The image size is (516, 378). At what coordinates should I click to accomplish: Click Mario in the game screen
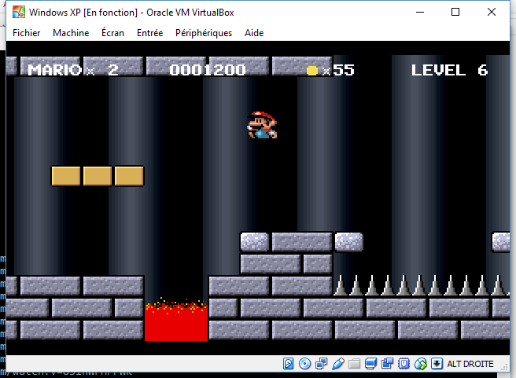[x=262, y=125]
